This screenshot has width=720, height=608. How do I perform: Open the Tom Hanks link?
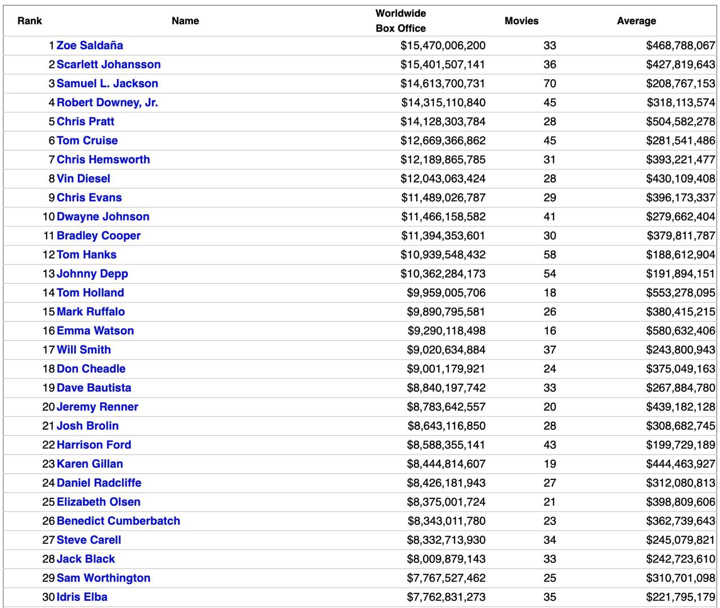pyautogui.click(x=87, y=255)
